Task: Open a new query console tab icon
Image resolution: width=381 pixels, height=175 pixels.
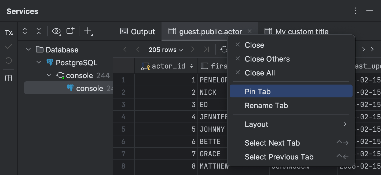Action: point(70,31)
